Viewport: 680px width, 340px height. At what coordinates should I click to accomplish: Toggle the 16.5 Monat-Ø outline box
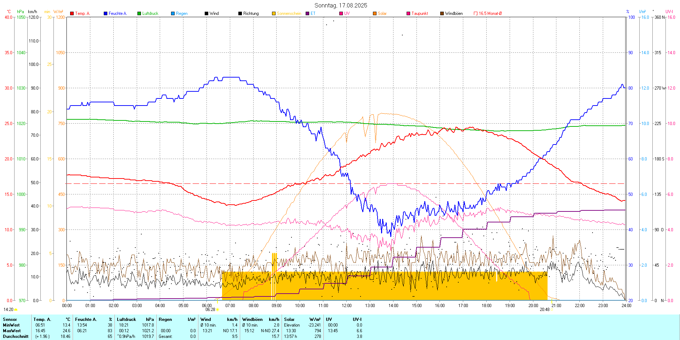(476, 13)
